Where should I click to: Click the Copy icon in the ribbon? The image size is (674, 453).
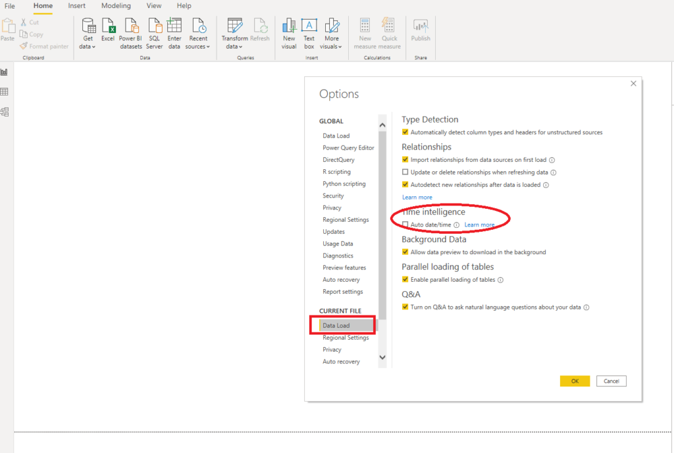point(24,34)
